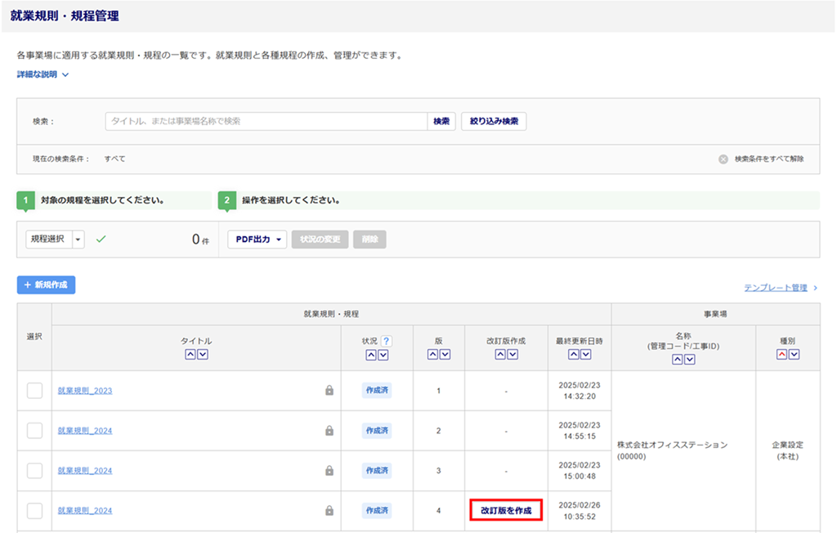
Task: Sort タイトル column descending
Action: click(x=202, y=354)
